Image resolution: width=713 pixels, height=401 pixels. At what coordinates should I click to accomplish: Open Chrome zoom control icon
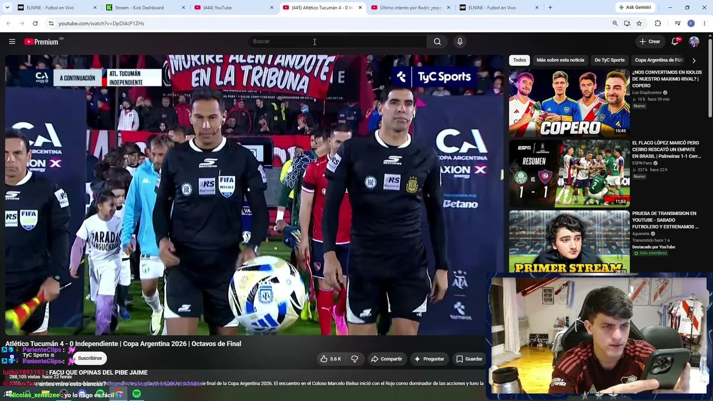615,23
